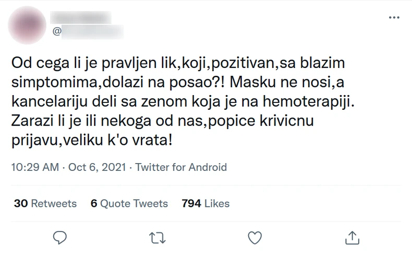Open the Twitter for Android source link

181,167
